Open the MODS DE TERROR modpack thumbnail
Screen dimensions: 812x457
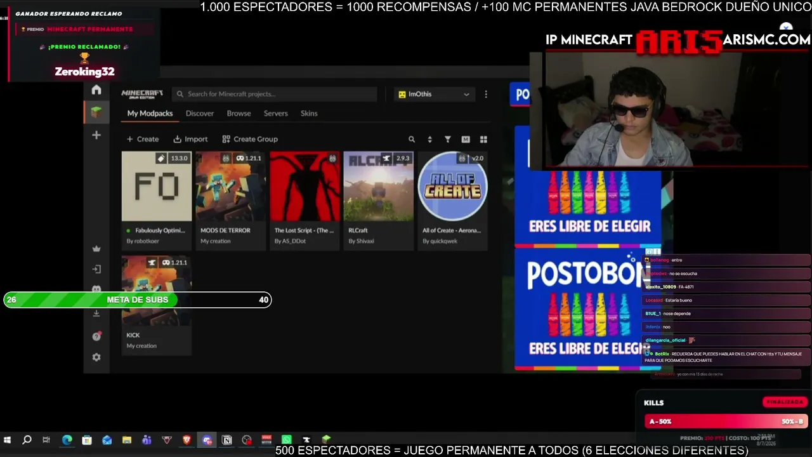click(x=230, y=187)
